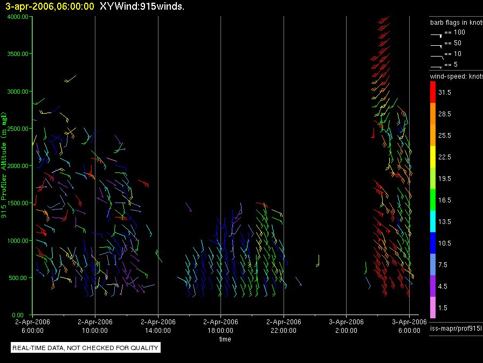This screenshot has width=483, height=363.
Task: Click the 5-knot barb flag legend icon
Action: pos(436,66)
